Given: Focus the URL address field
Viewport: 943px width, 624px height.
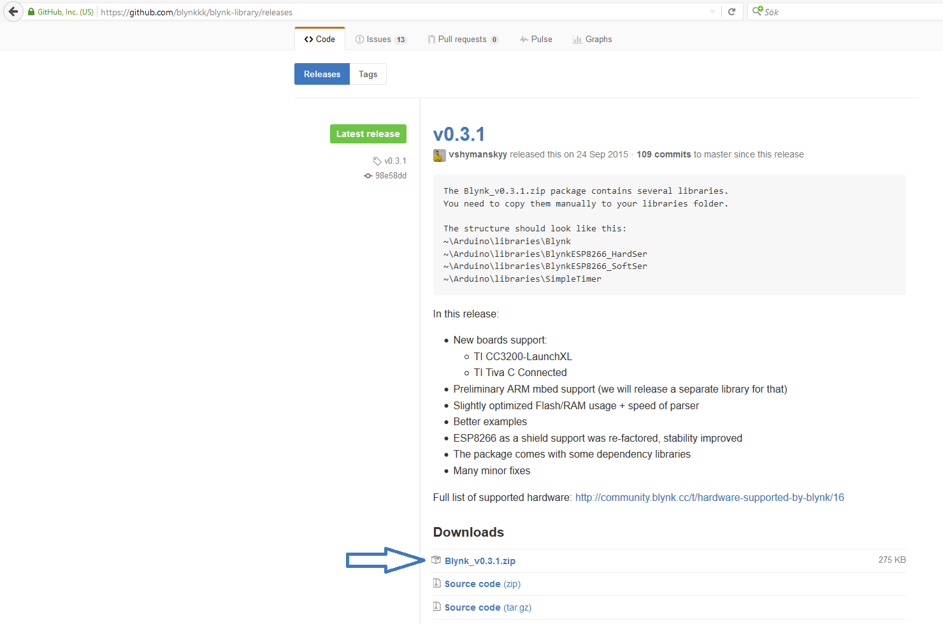Looking at the screenshot, I should (x=401, y=12).
